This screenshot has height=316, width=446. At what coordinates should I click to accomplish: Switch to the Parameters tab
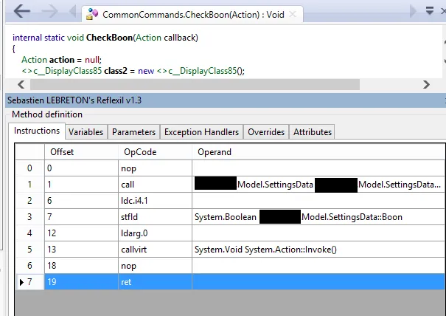133,132
